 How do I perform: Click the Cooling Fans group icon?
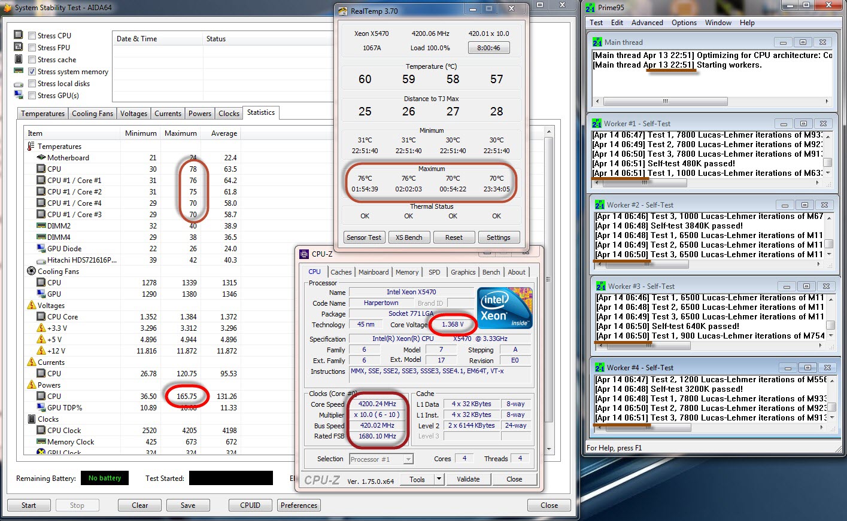coord(31,272)
